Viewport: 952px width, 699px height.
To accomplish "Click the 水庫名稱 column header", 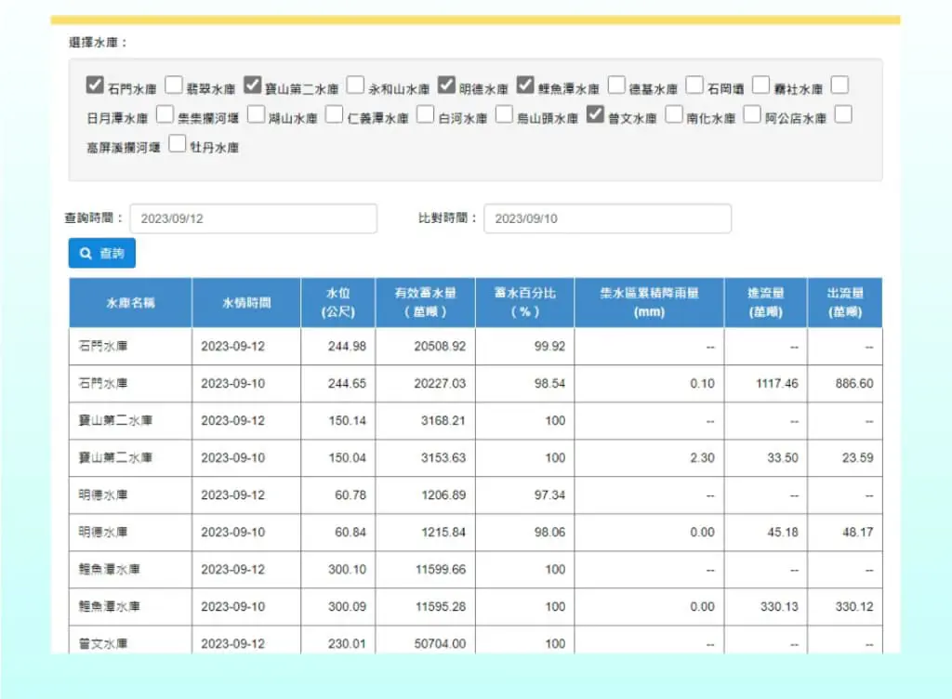I will (130, 303).
